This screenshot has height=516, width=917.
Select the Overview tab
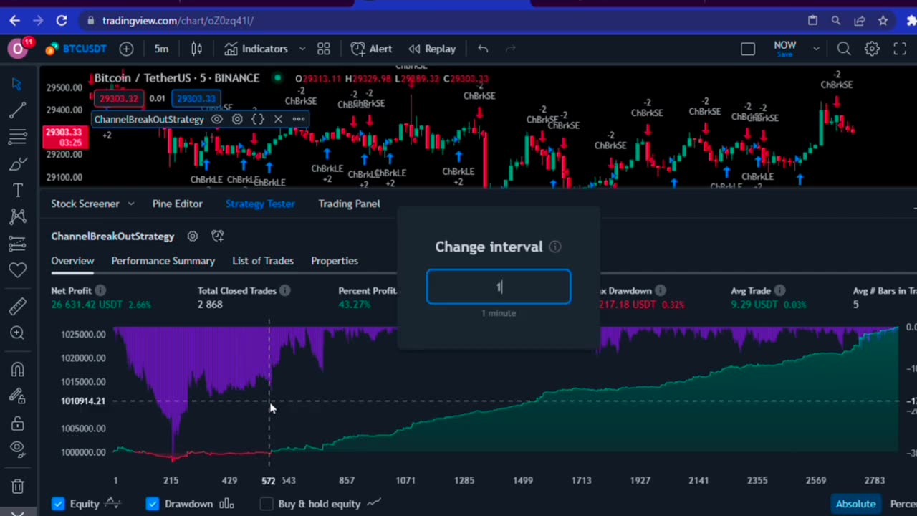[72, 261]
